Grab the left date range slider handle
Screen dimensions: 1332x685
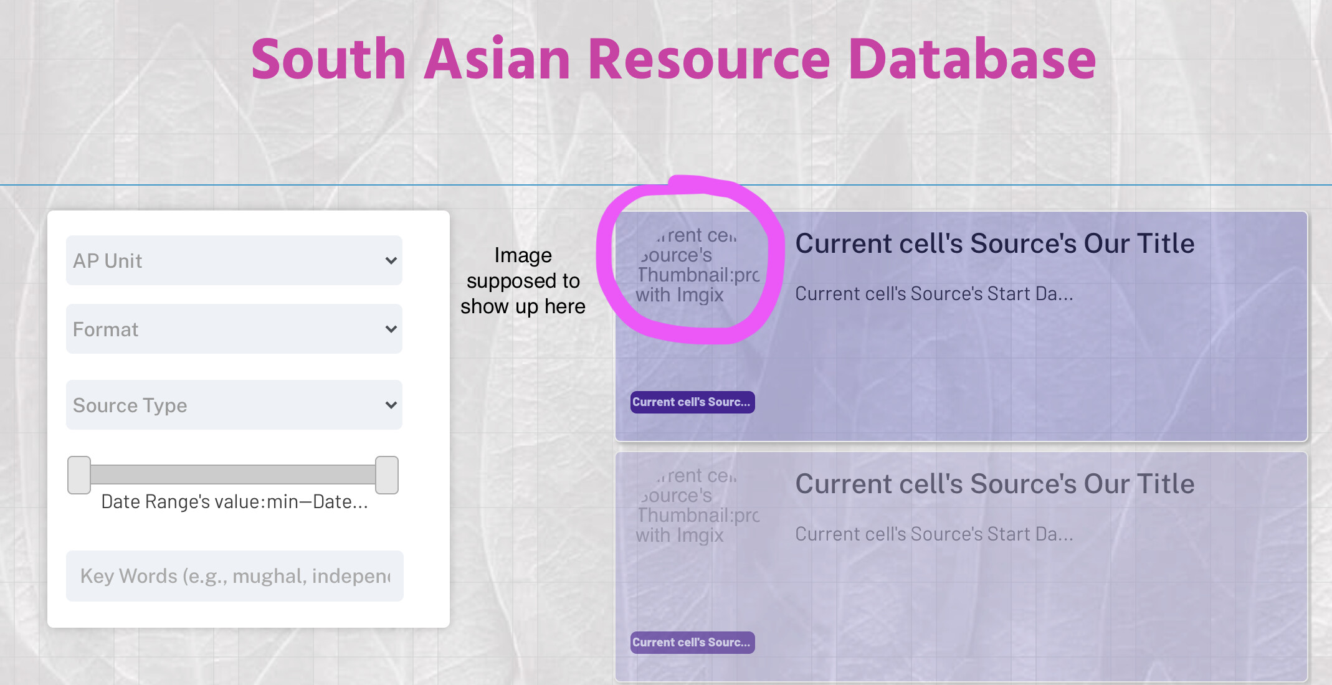tap(79, 475)
